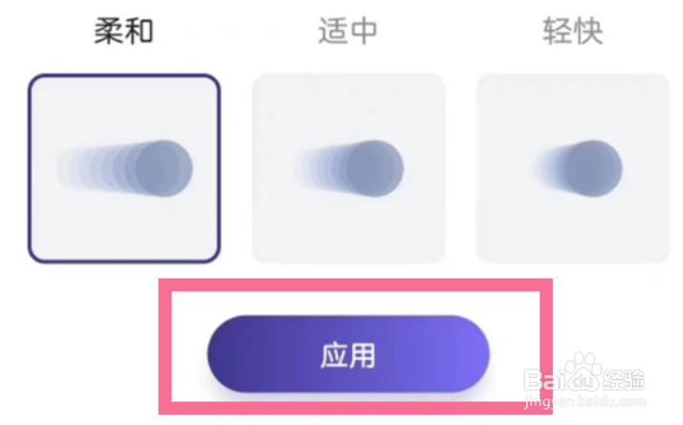Select the 柔和 animation preview card
Screen dimensions: 683x425
(124, 168)
